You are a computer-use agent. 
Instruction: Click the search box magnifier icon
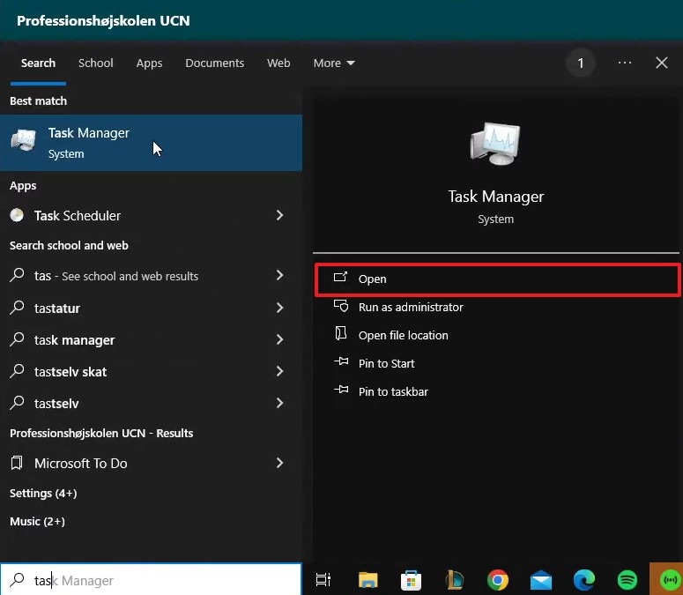[18, 580]
